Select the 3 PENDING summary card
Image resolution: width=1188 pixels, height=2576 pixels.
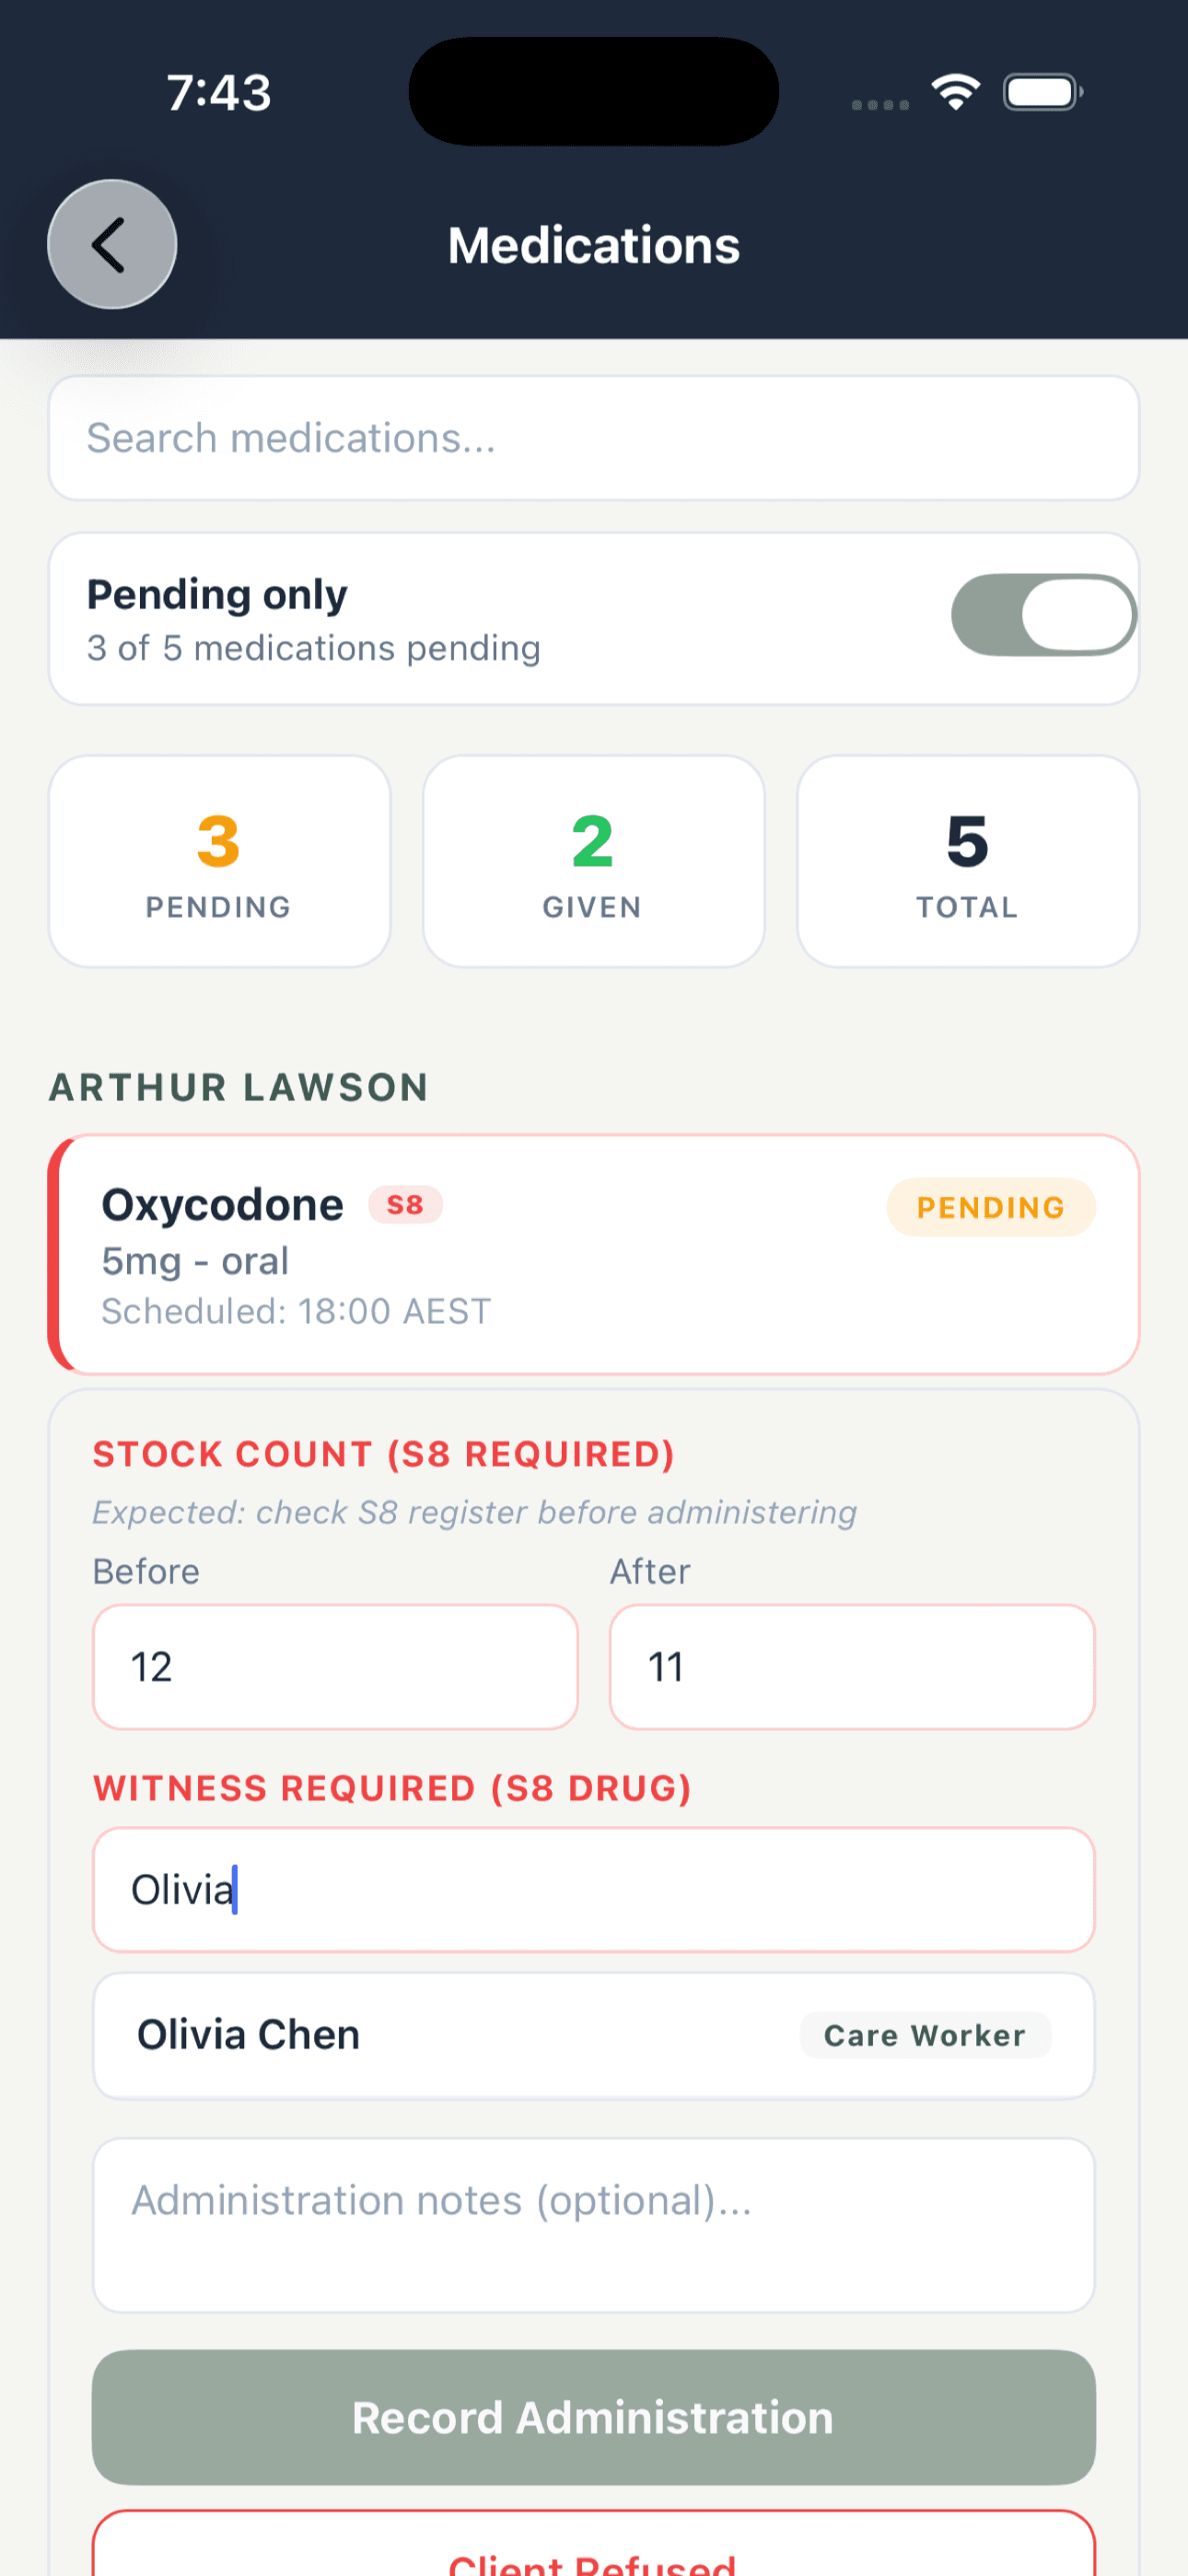[x=219, y=860]
